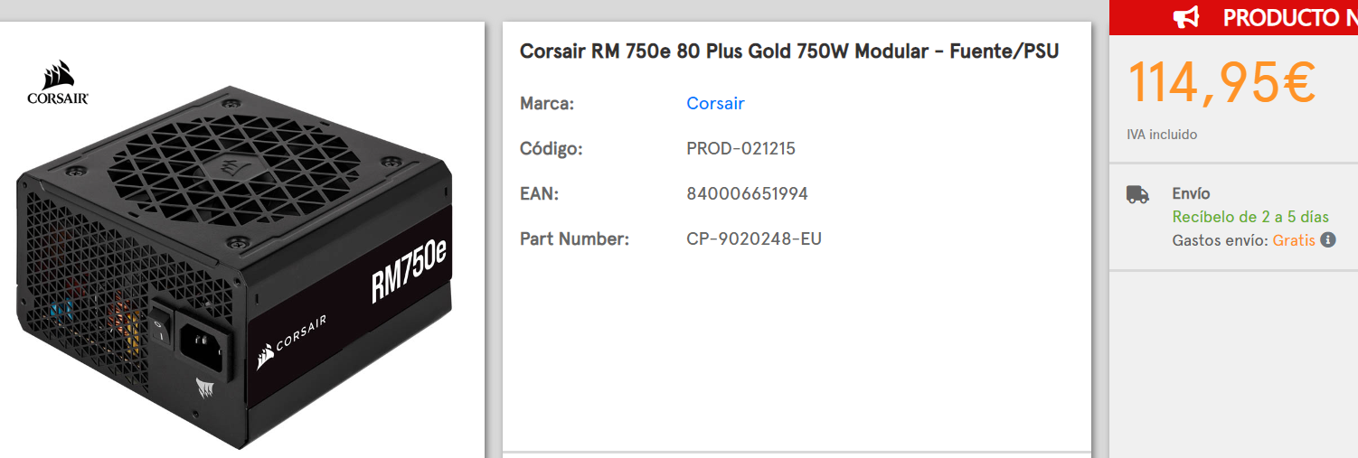Click the Código label
Viewport: 1358px width, 458px height.
(552, 149)
